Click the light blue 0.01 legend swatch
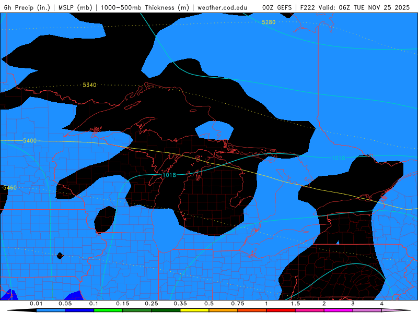 coord(51,310)
